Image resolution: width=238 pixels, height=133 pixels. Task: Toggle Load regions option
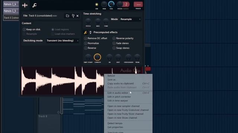pos(60,30)
